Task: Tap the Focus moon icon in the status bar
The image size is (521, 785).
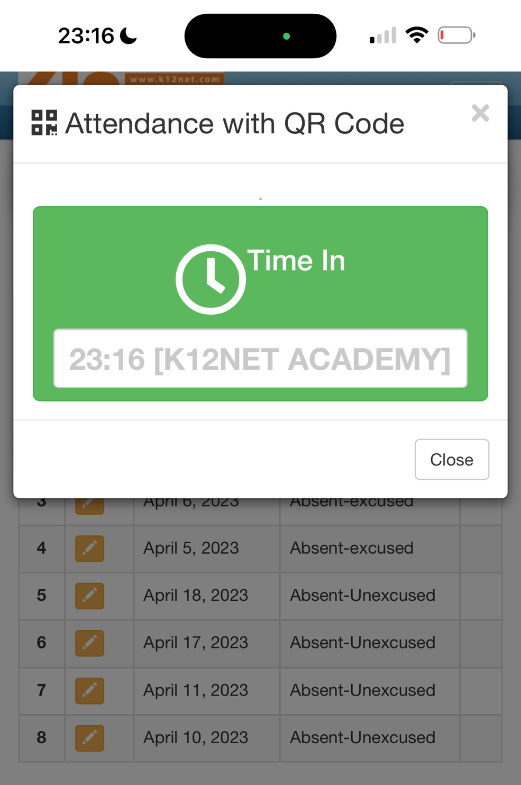Action: [129, 36]
